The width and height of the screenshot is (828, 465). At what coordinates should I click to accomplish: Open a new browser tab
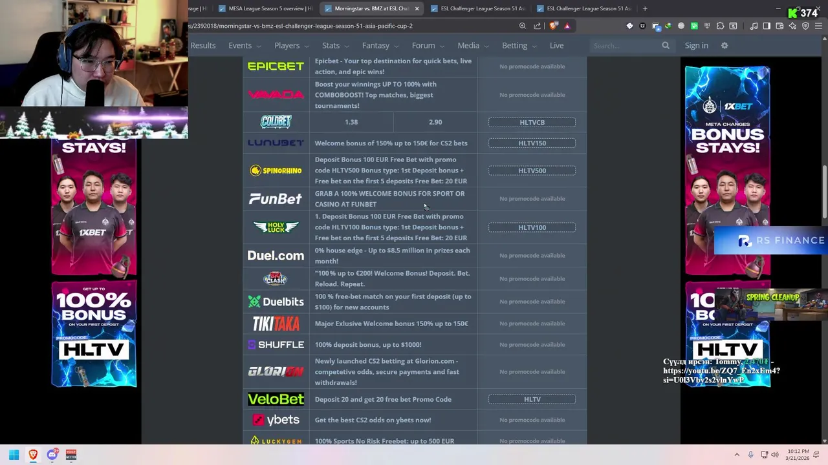click(645, 8)
